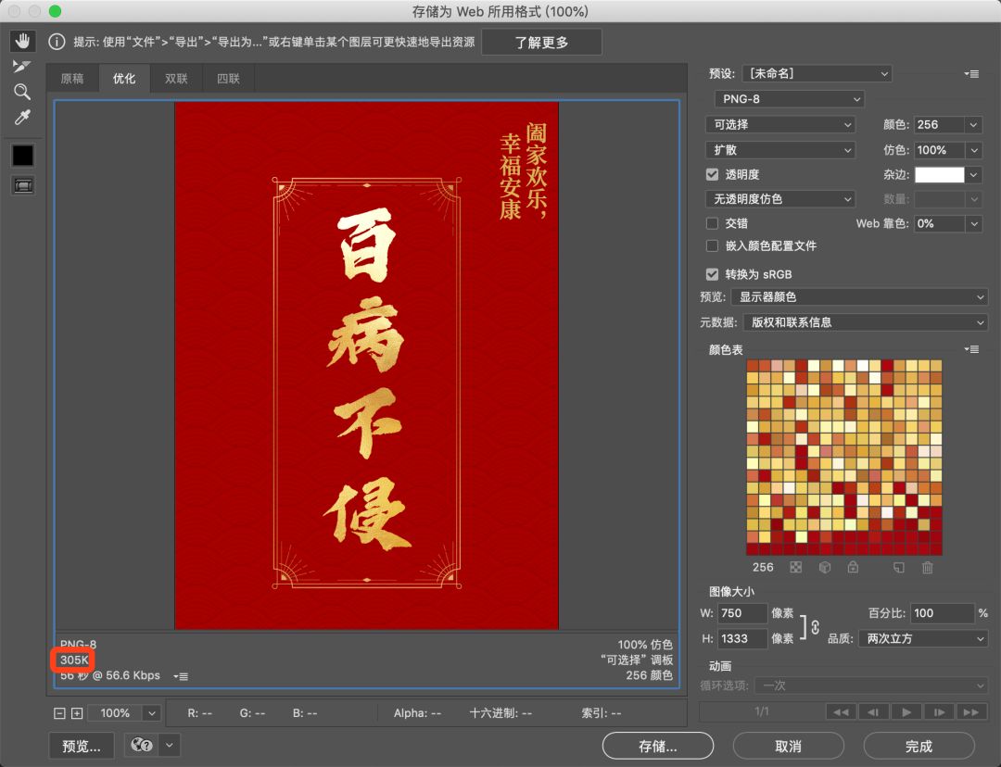Image resolution: width=1001 pixels, height=767 pixels.
Task: Click the 存储... button
Action: tap(657, 746)
